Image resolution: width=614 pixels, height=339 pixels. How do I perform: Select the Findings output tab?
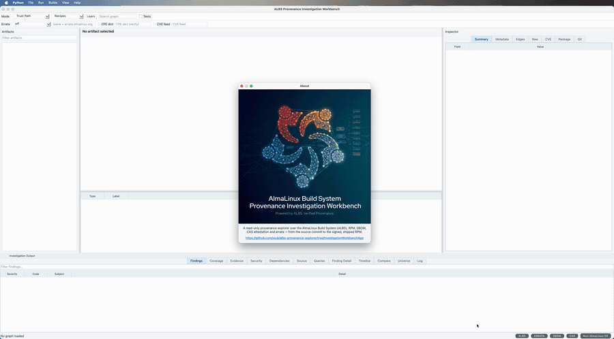(196, 261)
